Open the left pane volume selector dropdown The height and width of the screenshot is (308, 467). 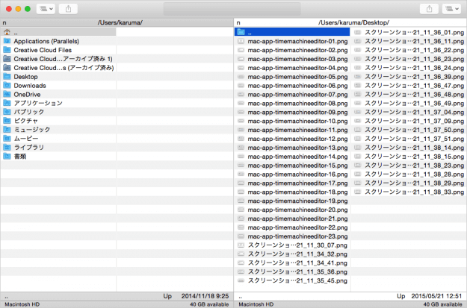[46, 9]
